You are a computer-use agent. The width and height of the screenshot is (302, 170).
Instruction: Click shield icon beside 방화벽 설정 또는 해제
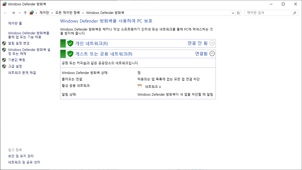pyautogui.click(x=4, y=50)
